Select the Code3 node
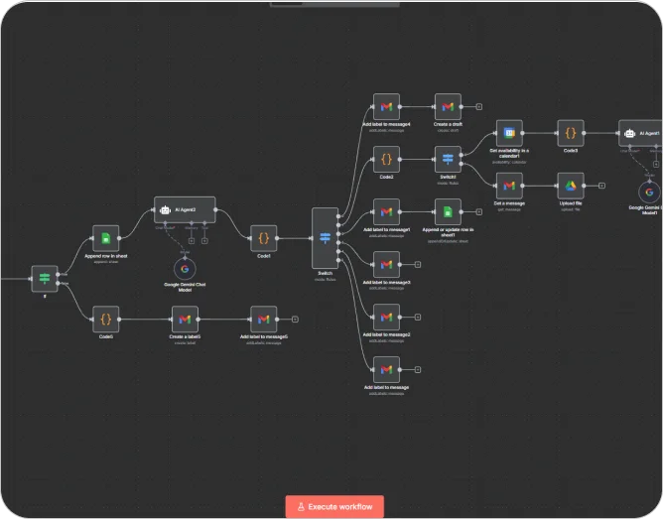 point(571,133)
